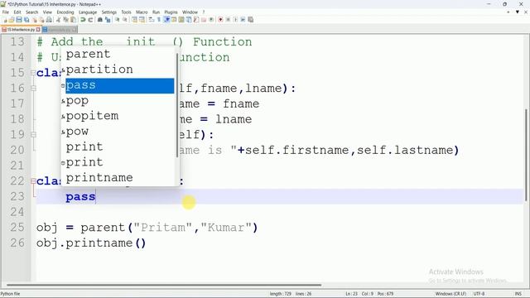Click the INS indicator in status bar
Image resolution: width=530 pixels, height=298 pixels.
tap(518, 294)
